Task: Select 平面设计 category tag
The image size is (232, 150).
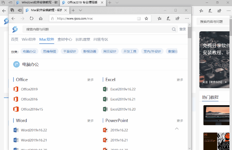Action: (x=70, y=51)
